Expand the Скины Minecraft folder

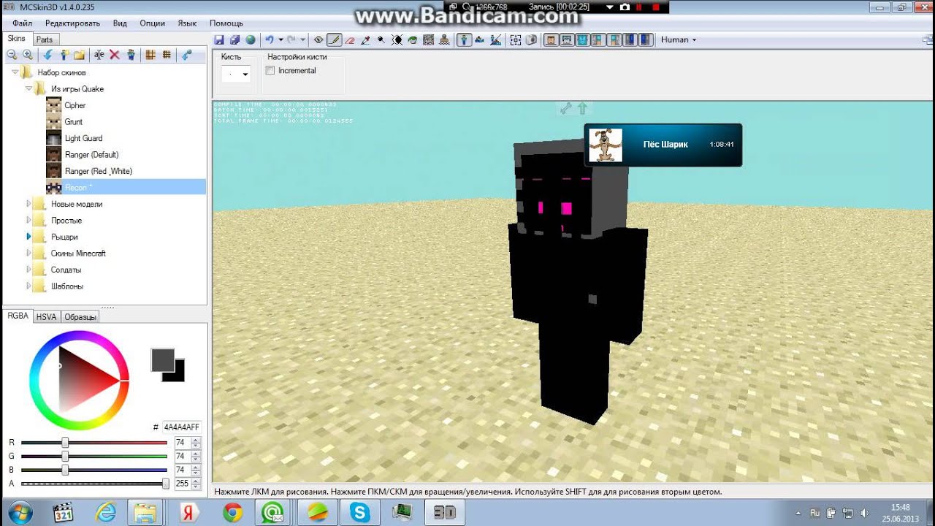click(x=29, y=253)
